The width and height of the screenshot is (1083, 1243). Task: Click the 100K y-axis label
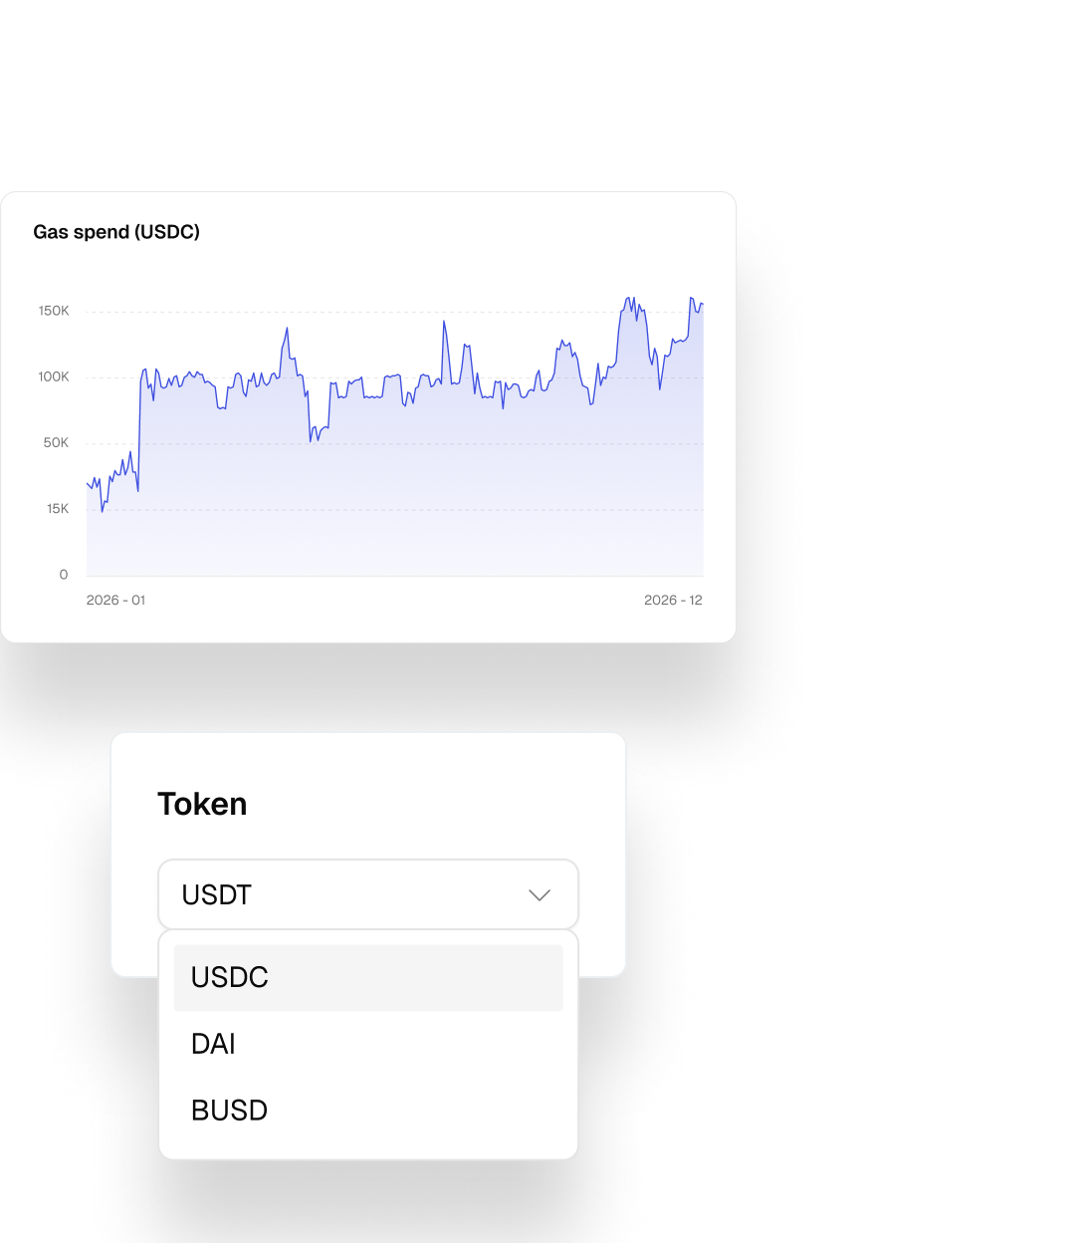tap(54, 376)
